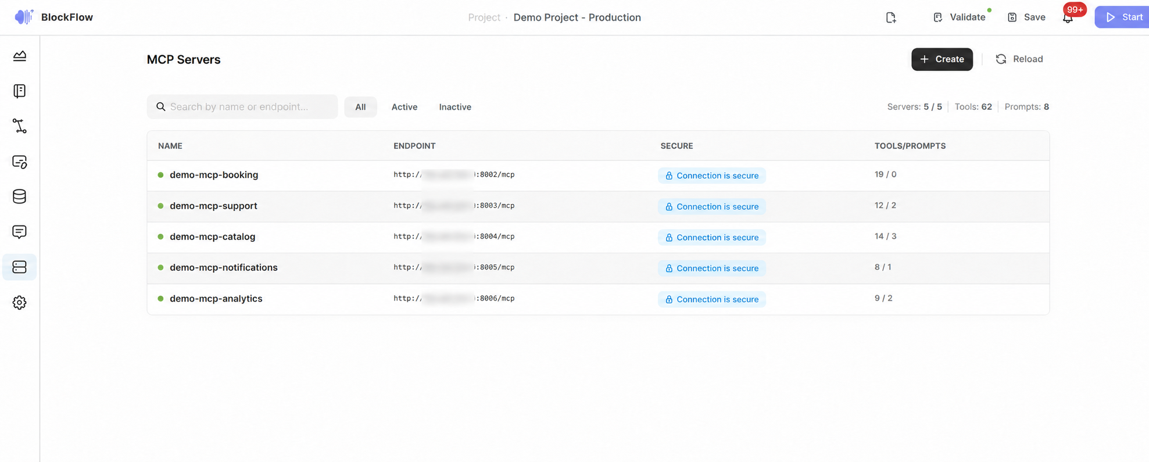Image resolution: width=1149 pixels, height=462 pixels.
Task: Switch to the Active filter tab
Action: pos(405,107)
